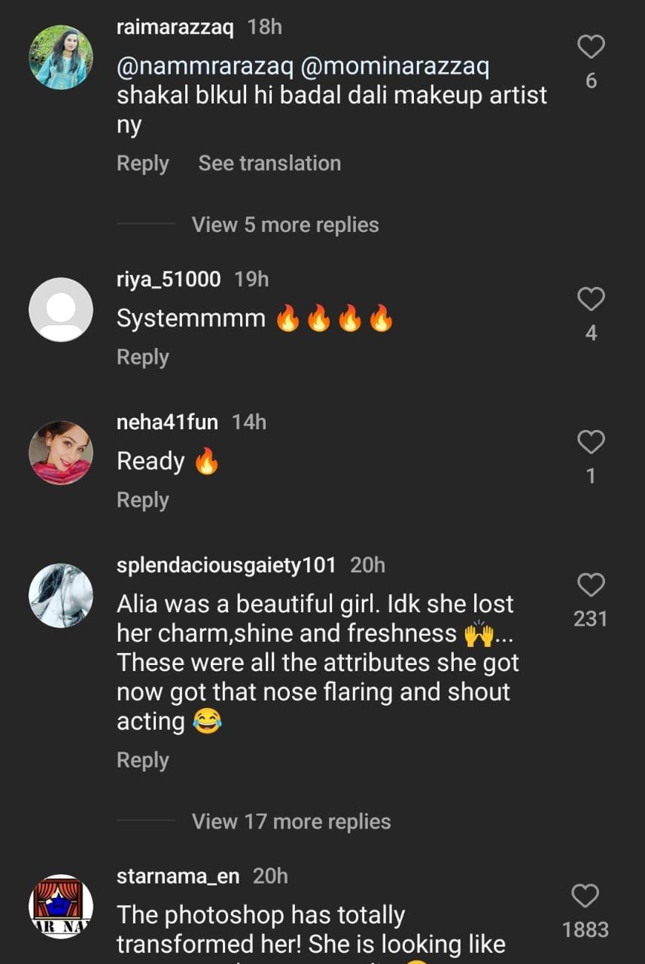Expand "View 5 more replies"
This screenshot has width=645, height=964.
[x=285, y=224]
